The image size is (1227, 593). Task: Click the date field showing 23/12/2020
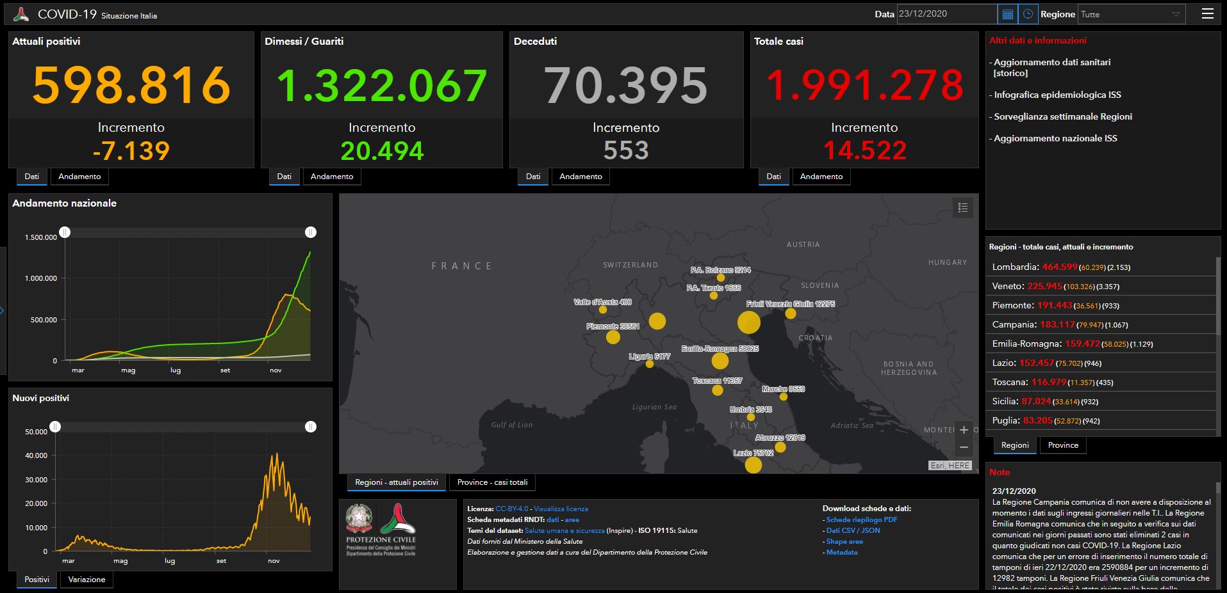click(946, 14)
